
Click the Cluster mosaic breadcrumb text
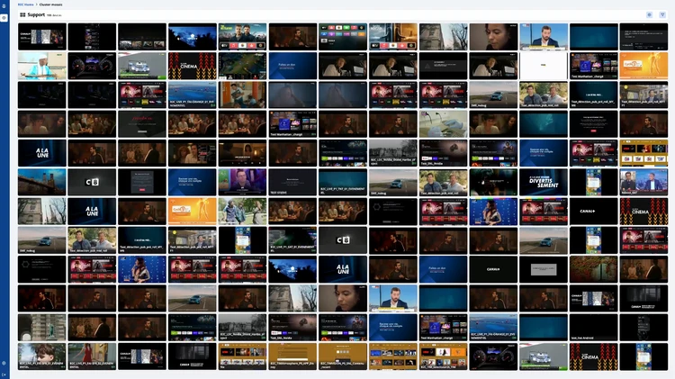[x=50, y=5]
